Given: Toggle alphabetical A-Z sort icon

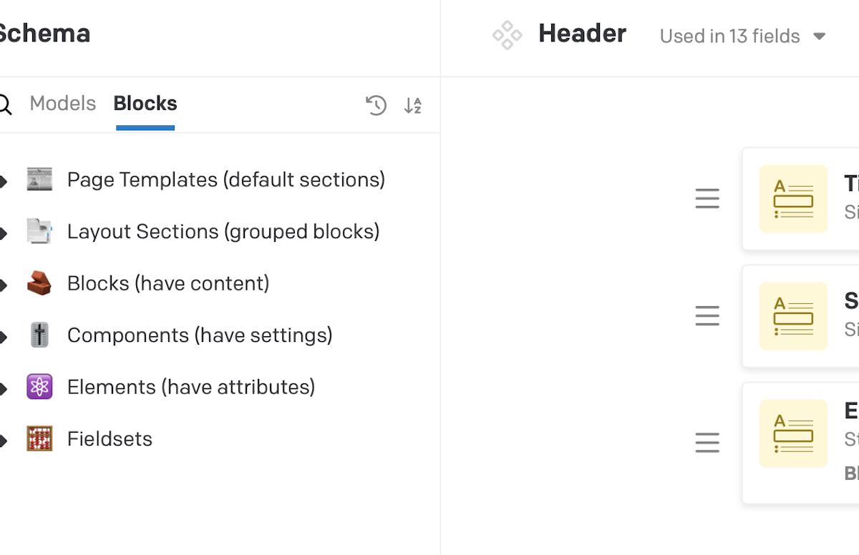Looking at the screenshot, I should pos(413,105).
